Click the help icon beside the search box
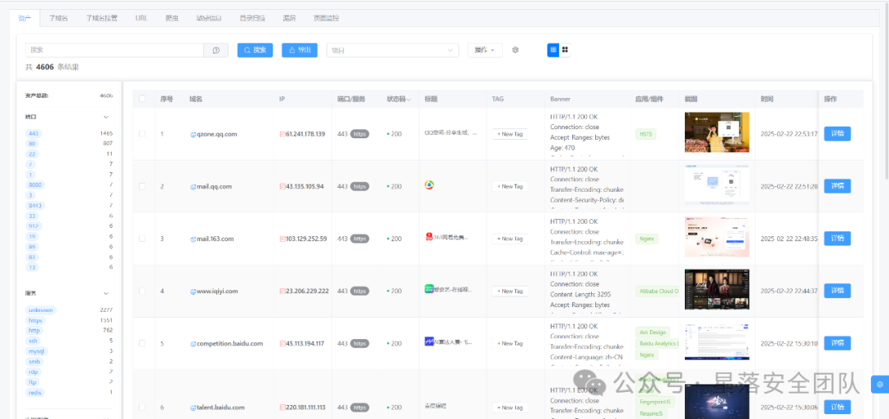 click(x=216, y=50)
